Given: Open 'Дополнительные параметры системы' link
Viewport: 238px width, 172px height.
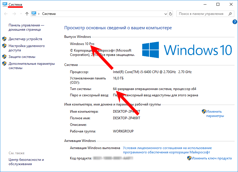Looking at the screenshot, I should (32, 66).
